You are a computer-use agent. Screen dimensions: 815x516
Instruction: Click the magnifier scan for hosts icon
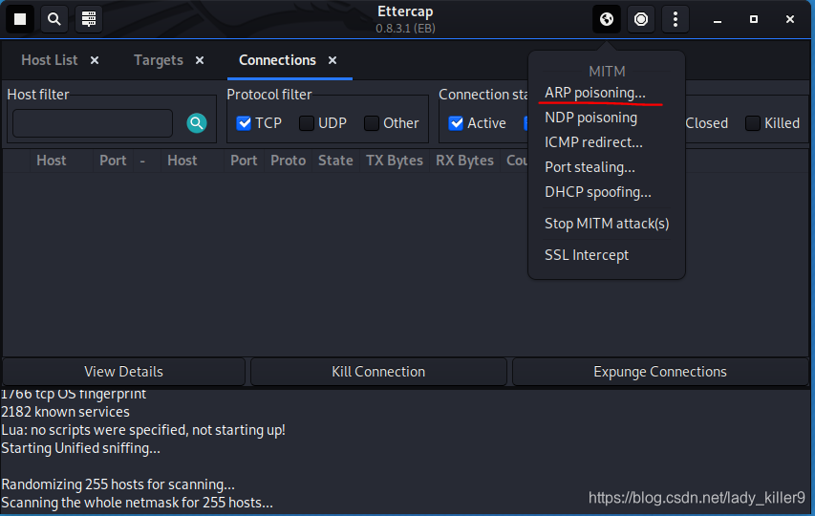pyautogui.click(x=54, y=19)
